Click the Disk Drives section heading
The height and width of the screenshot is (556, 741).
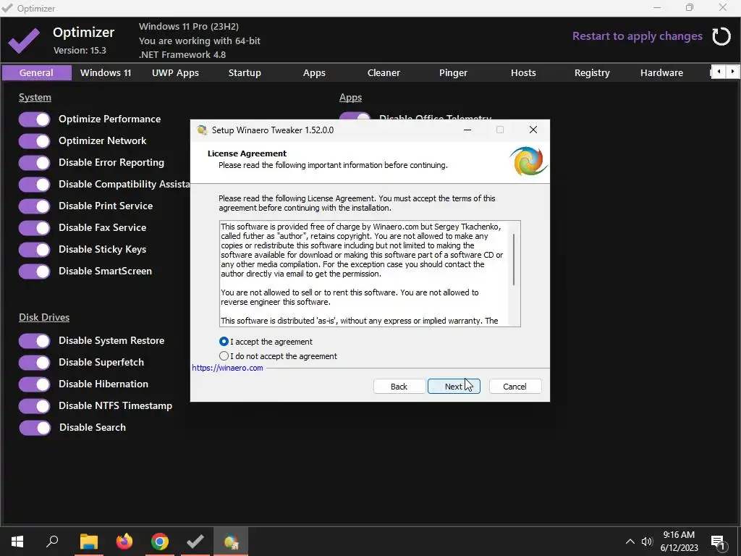[x=44, y=317]
